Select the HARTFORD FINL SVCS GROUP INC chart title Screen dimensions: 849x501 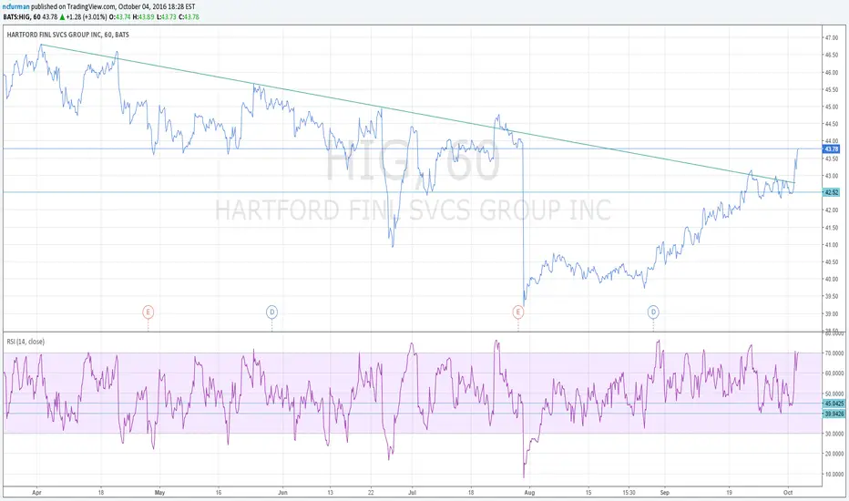pyautogui.click(x=67, y=35)
